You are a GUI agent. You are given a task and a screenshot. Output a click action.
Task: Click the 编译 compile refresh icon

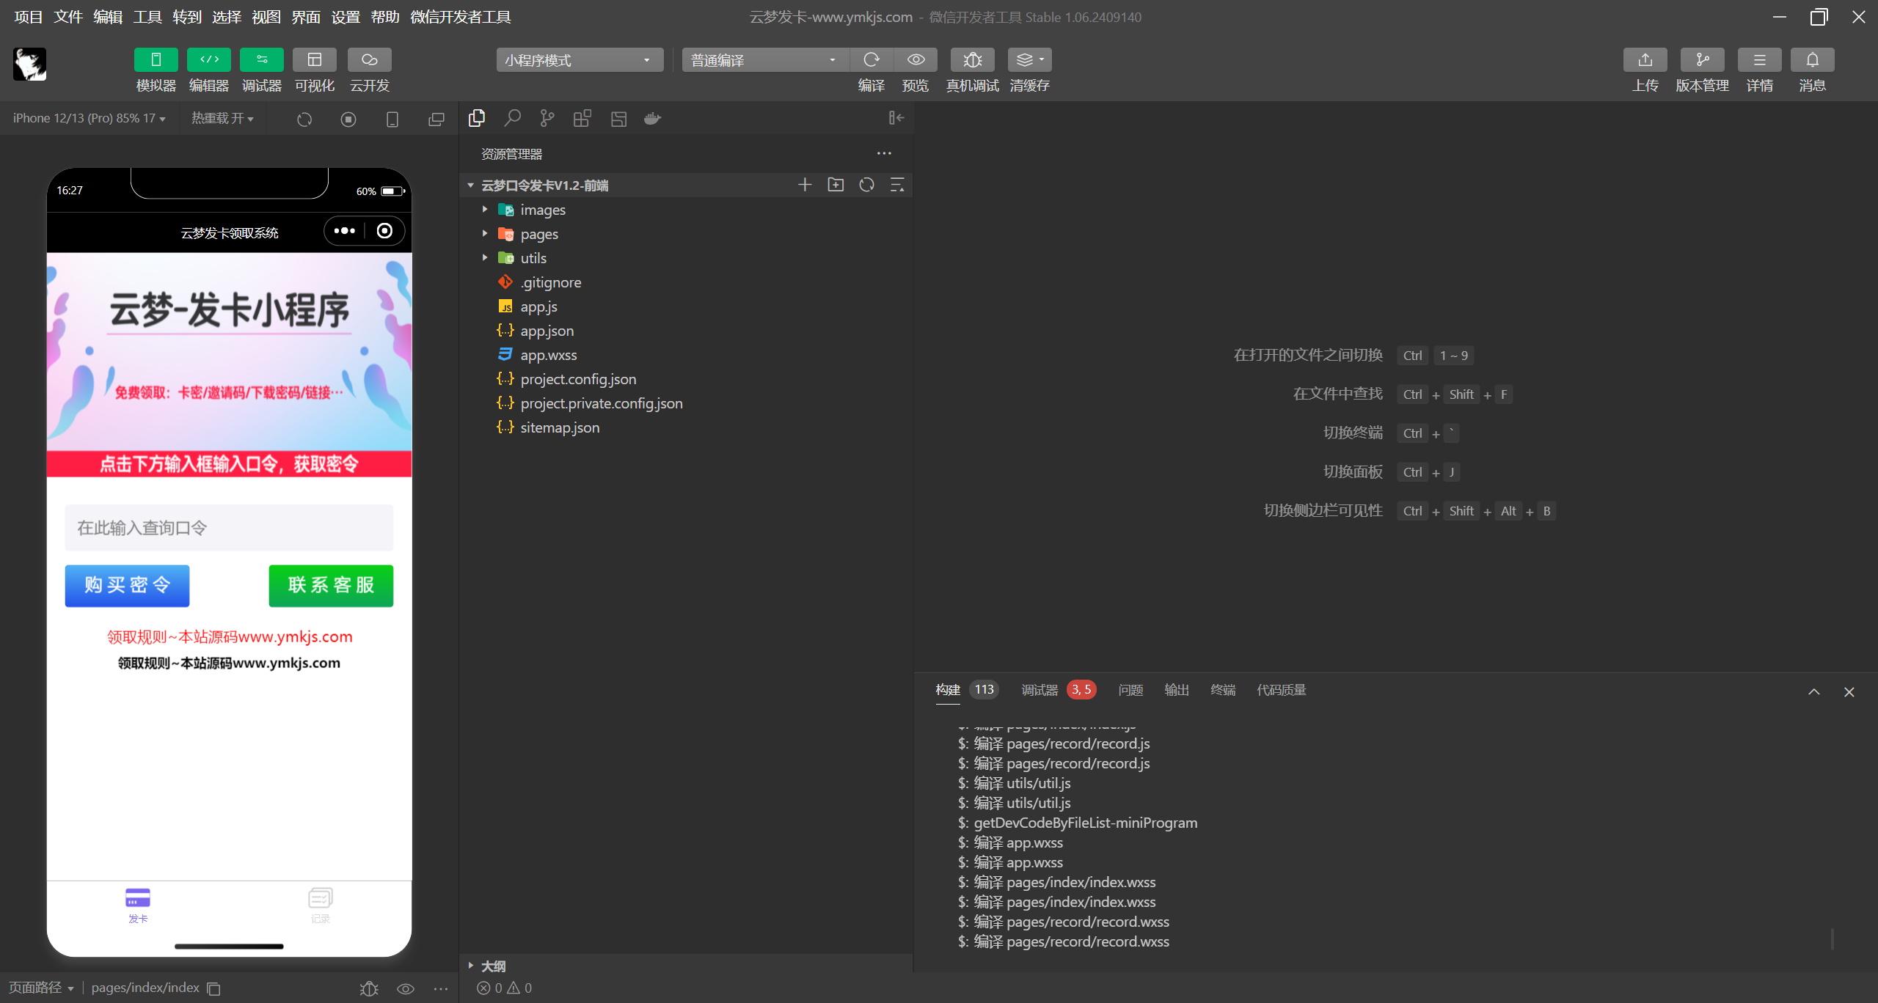[x=872, y=59]
